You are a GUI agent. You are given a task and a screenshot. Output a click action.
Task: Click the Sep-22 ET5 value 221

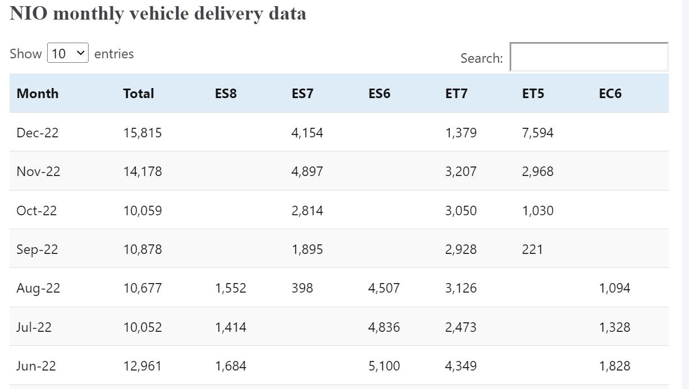point(531,249)
